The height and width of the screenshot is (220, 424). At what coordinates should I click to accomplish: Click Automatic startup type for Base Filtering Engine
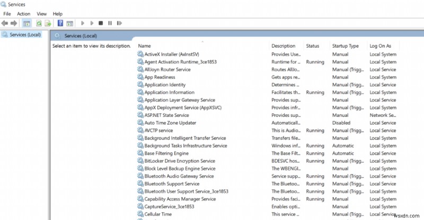[x=343, y=153]
